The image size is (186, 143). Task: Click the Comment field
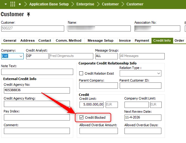click(x=37, y=131)
